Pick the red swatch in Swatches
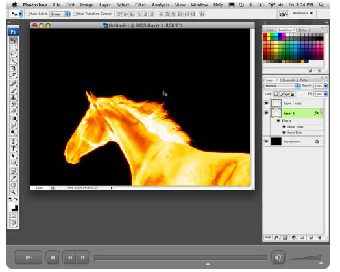Screen dimensions: 340x272 click(x=265, y=35)
